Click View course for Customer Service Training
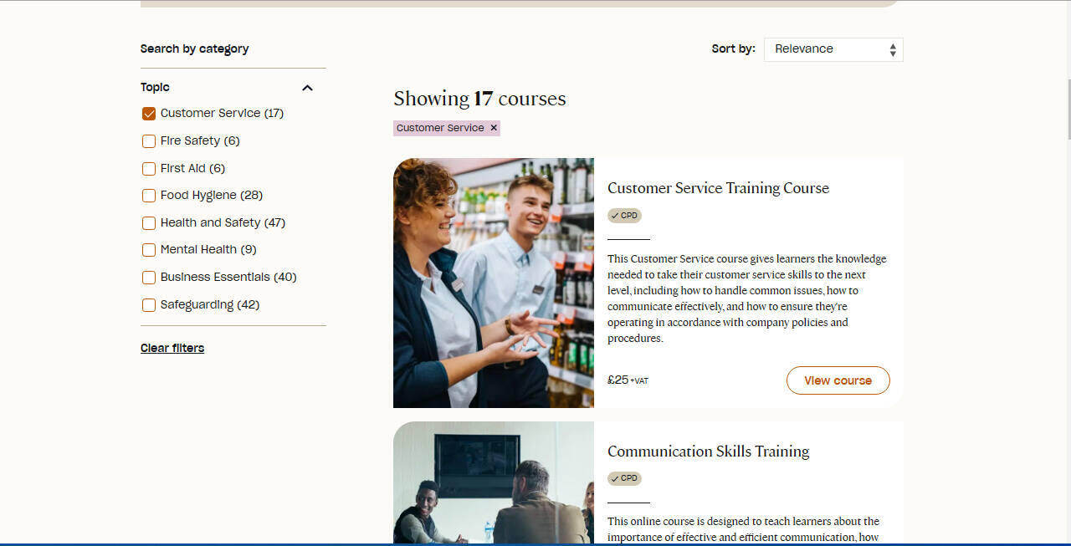This screenshot has width=1071, height=546. 838,380
